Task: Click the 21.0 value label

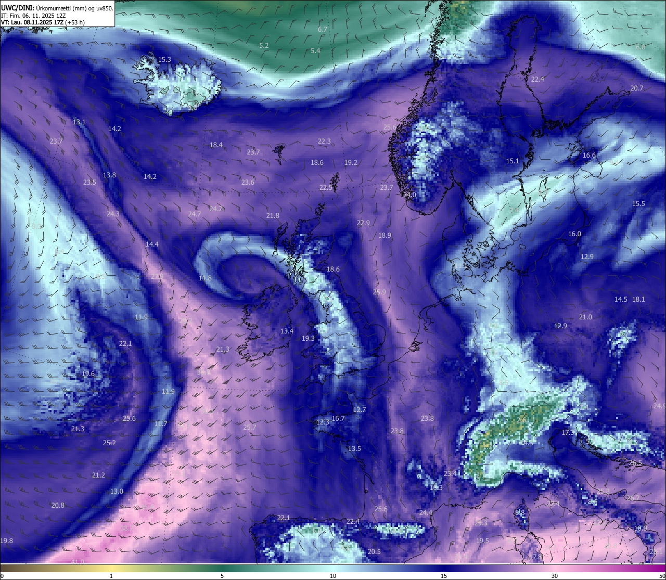Action: click(585, 317)
